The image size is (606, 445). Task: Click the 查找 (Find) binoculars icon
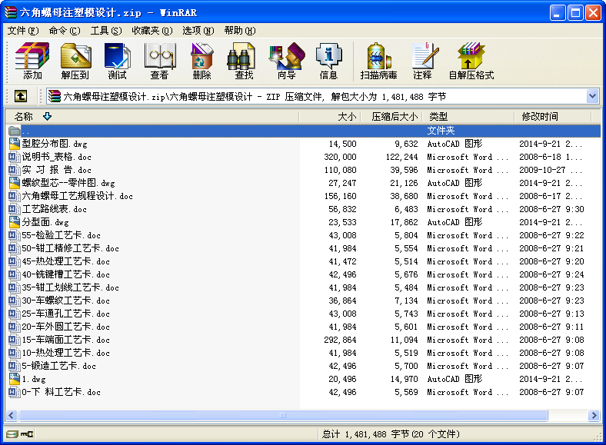(244, 61)
